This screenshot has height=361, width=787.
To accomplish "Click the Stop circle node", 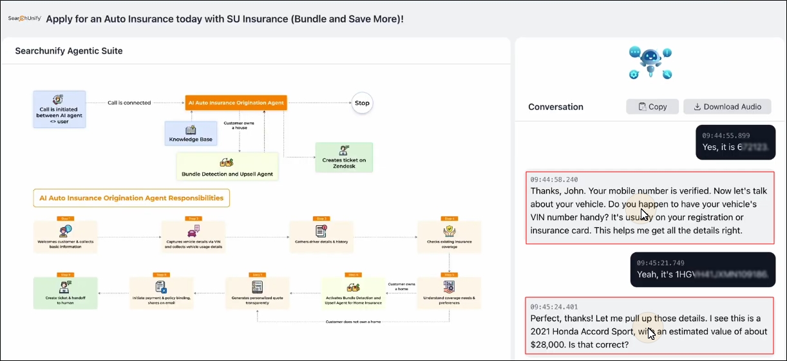I will coord(362,103).
